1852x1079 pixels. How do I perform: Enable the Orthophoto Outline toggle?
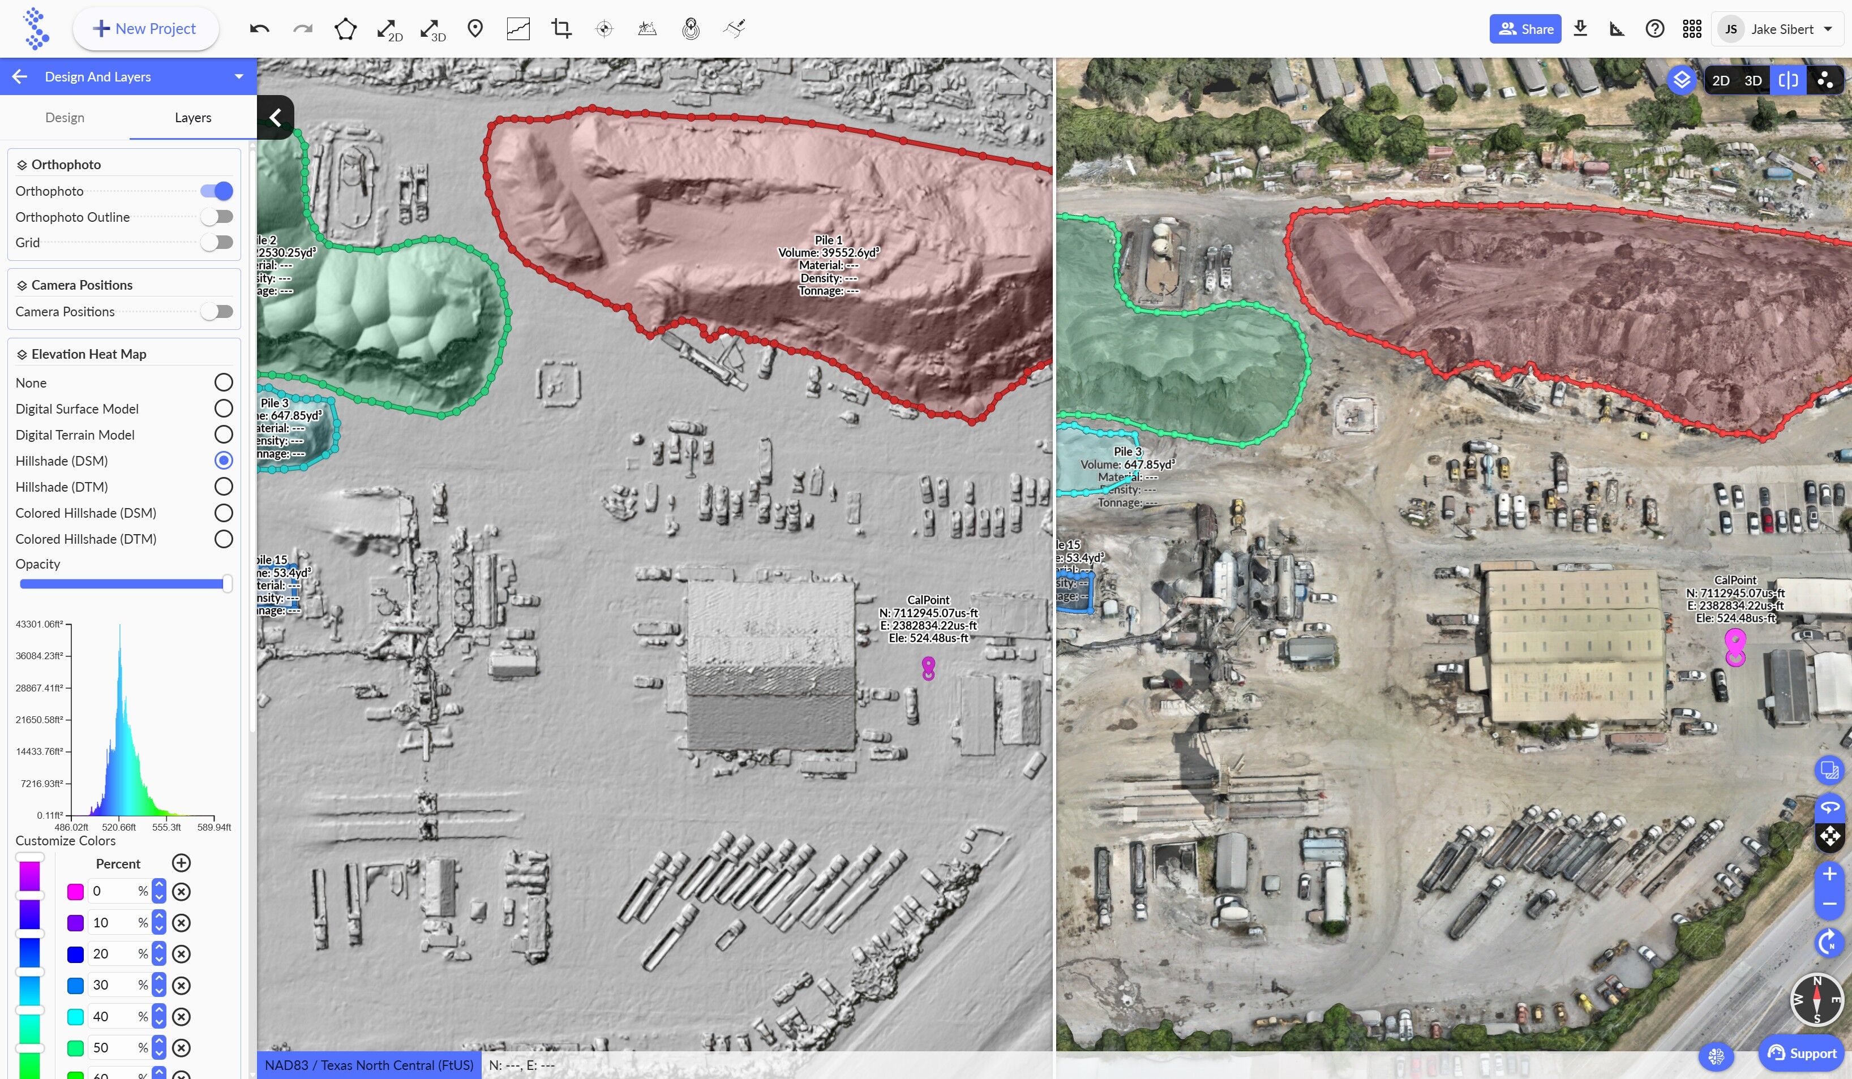[x=217, y=217]
